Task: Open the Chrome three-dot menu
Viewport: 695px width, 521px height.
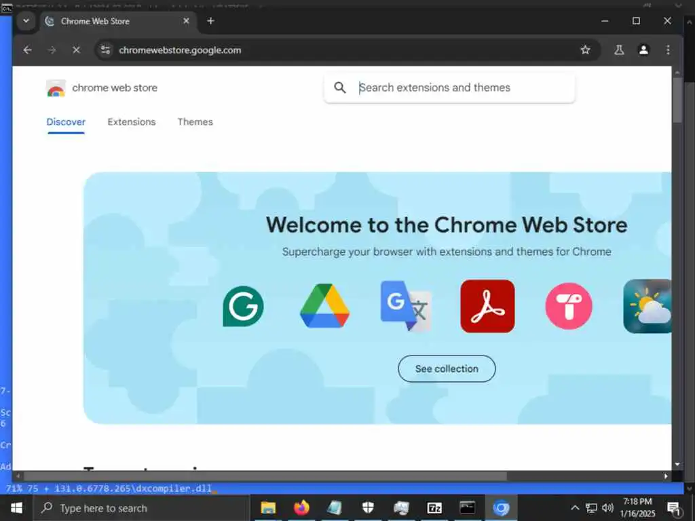Action: 668,50
